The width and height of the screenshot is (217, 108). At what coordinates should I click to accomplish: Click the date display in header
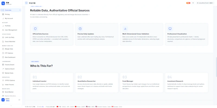(x=205, y=3)
